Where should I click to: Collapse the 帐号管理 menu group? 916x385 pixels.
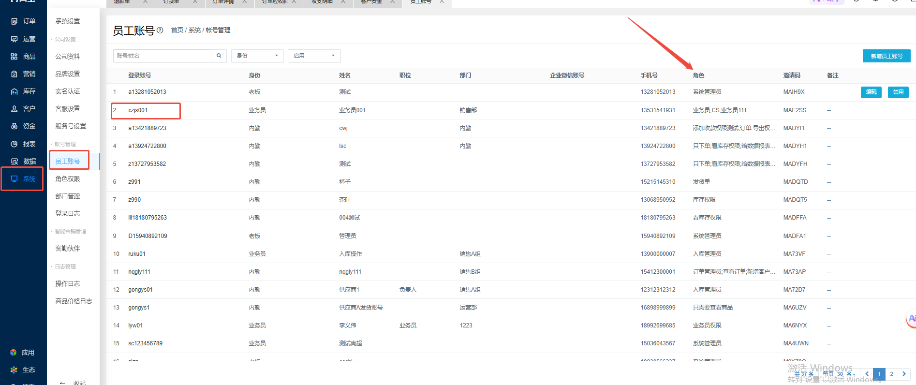point(63,144)
